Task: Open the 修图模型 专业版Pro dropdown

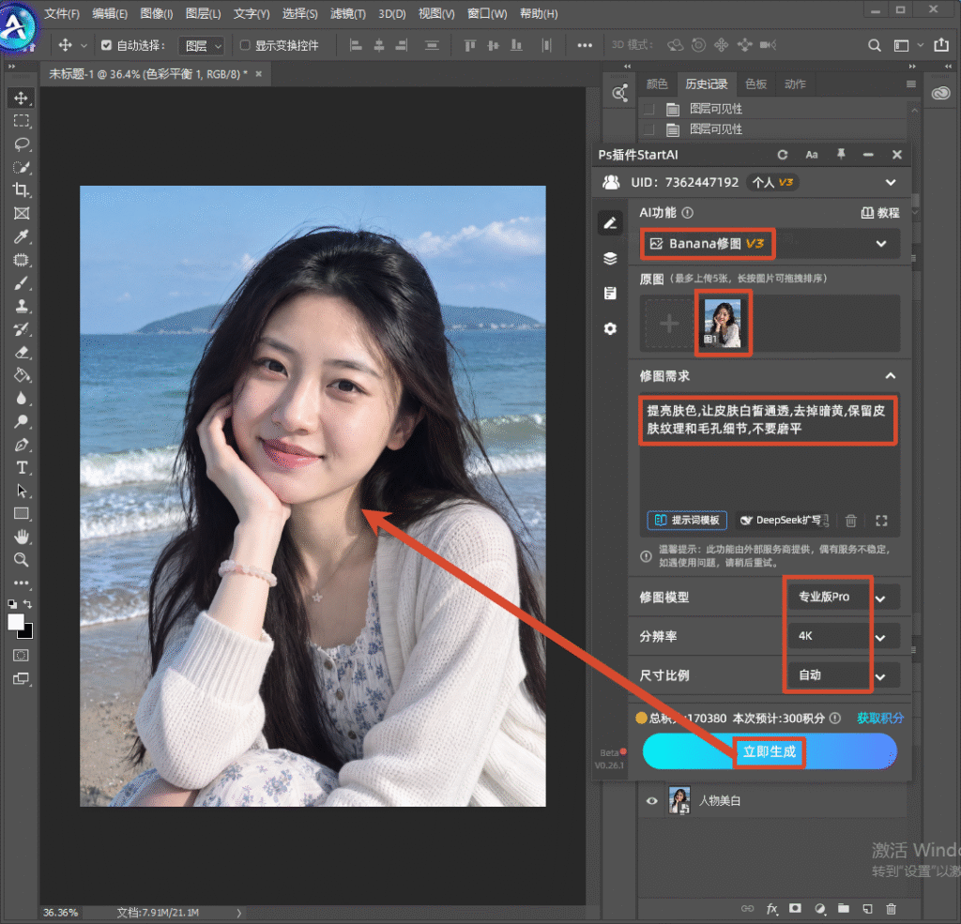Action: (844, 598)
